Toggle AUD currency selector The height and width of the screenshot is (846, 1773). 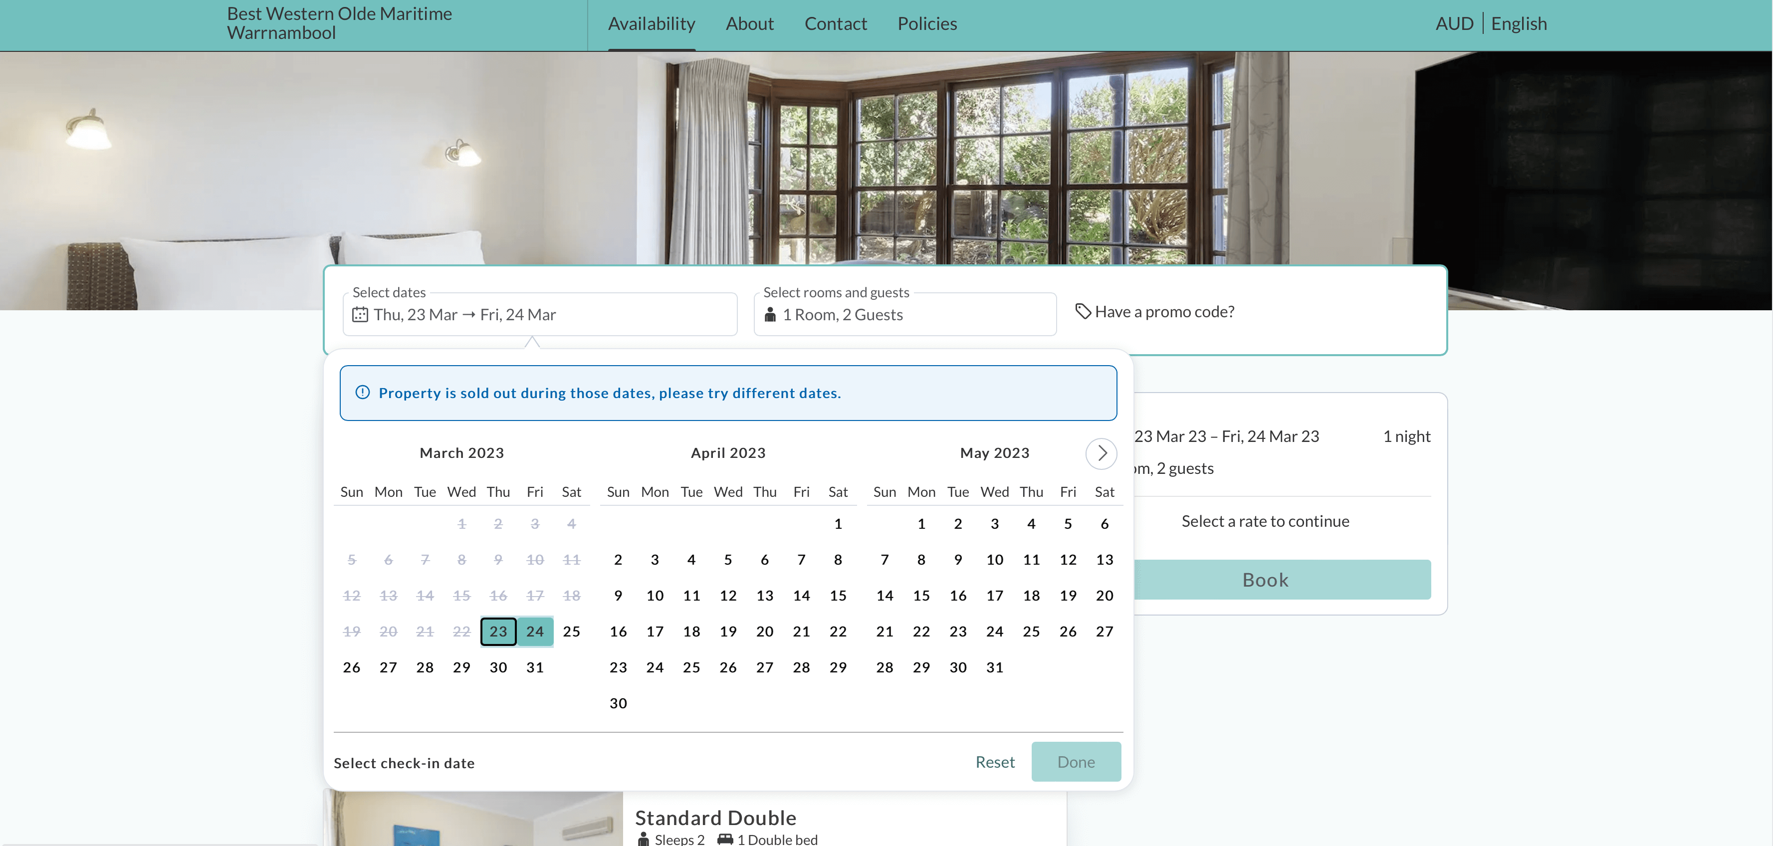click(1455, 22)
